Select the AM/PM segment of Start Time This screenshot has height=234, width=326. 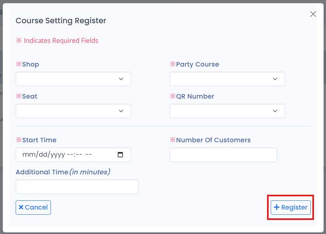pos(89,155)
